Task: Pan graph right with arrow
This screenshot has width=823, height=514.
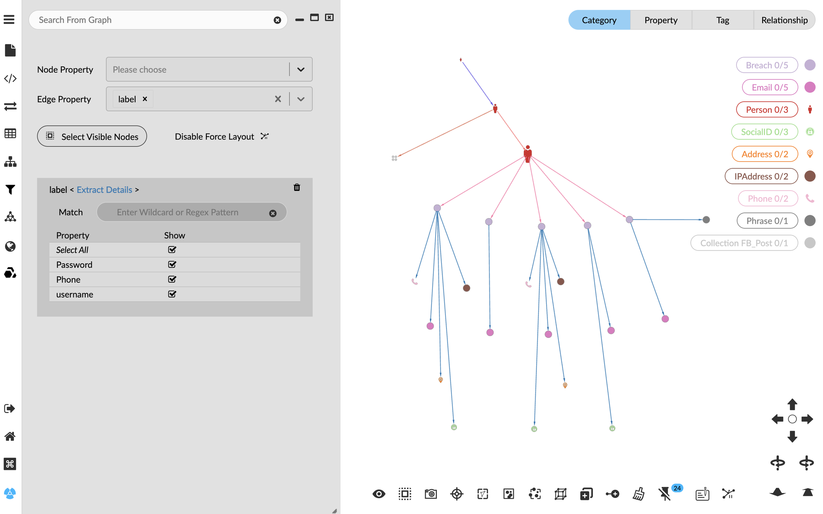Action: (807, 419)
